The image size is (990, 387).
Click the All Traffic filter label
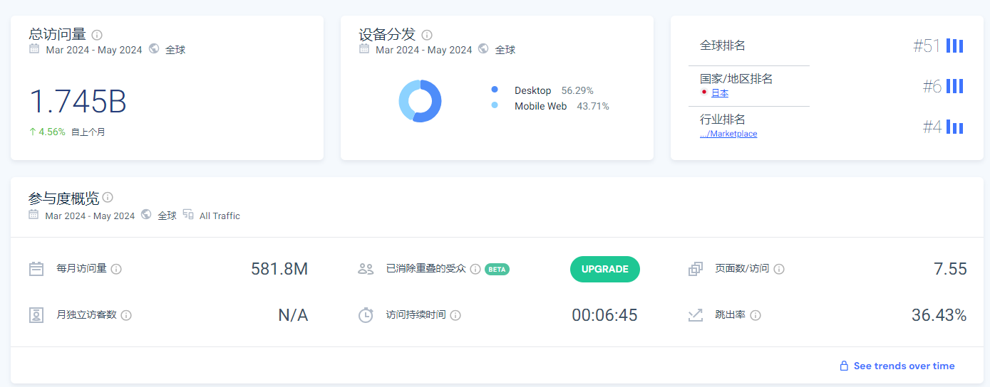tap(220, 216)
